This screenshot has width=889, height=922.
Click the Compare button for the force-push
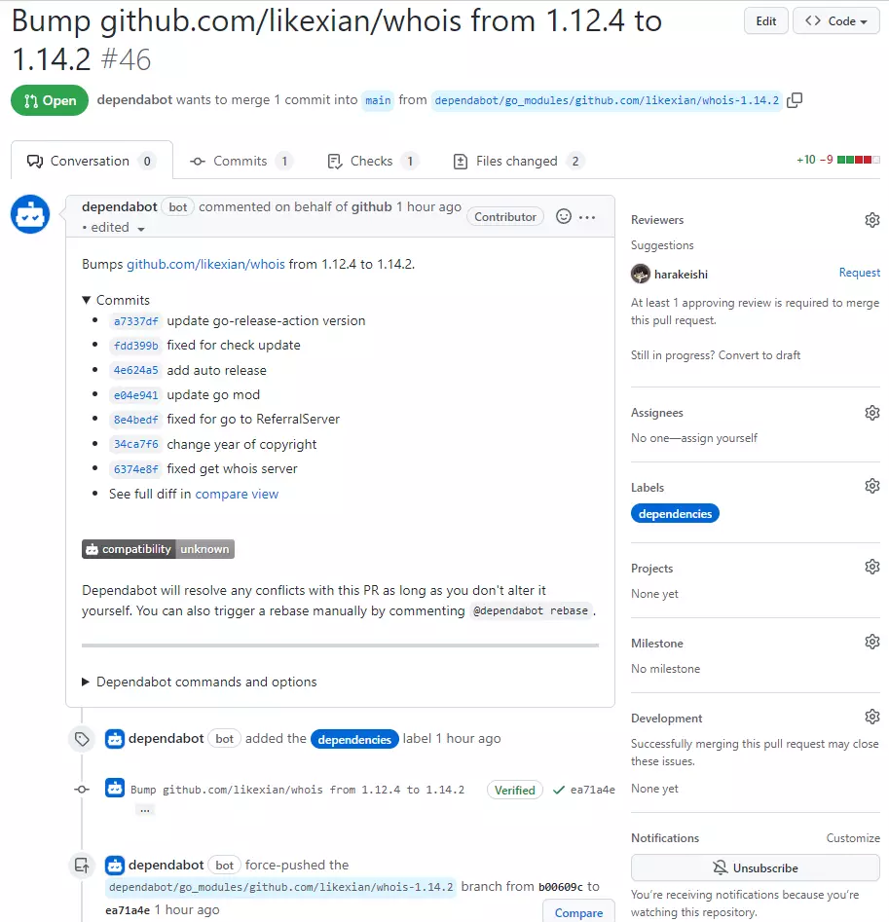[x=577, y=911]
